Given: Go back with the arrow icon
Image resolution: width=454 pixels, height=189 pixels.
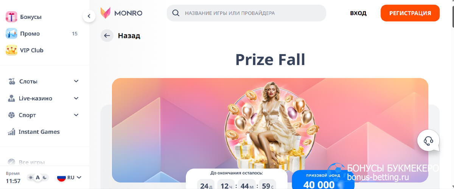Looking at the screenshot, I should [x=107, y=36].
